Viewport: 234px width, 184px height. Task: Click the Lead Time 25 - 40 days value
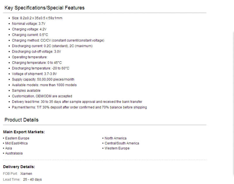point(32,179)
